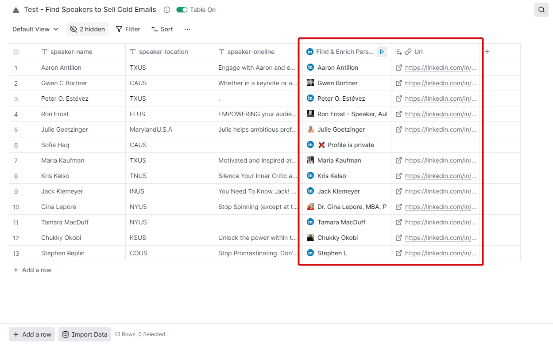Open the Url column header menu
This screenshot has width=553, height=345.
pos(436,52)
